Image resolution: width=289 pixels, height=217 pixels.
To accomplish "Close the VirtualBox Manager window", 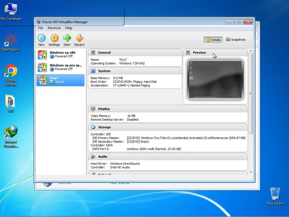I will click(248, 22).
